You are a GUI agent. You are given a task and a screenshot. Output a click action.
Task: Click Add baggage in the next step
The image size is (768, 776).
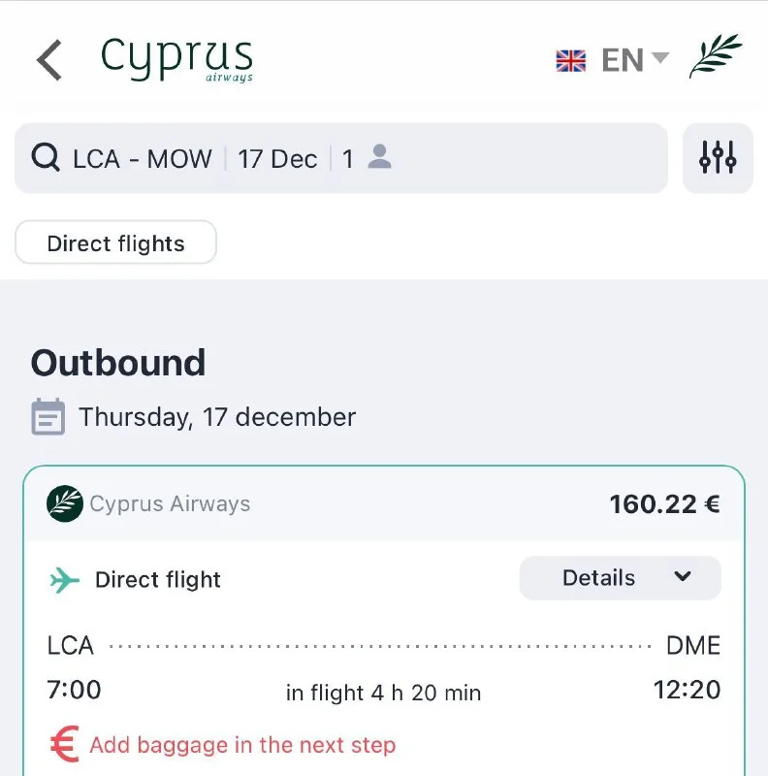point(242,745)
